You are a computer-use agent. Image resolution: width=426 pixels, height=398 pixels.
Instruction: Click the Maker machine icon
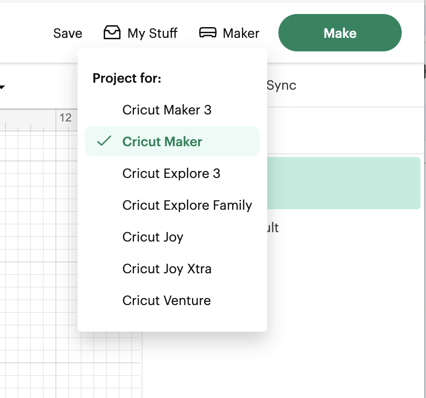tap(208, 33)
